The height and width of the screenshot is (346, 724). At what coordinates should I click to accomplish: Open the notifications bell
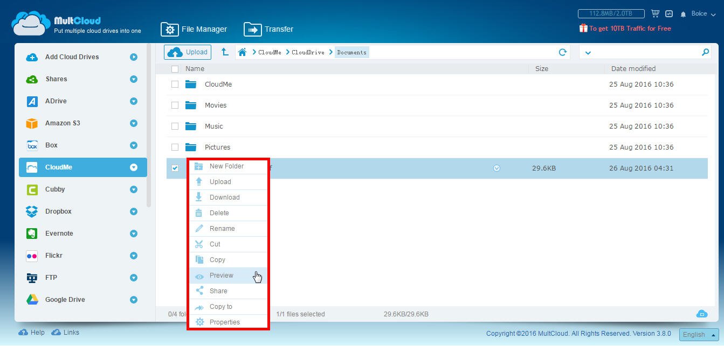(x=684, y=14)
